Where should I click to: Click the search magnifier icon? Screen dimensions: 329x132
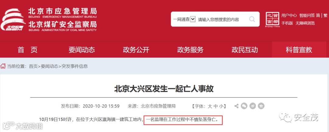click(252, 19)
